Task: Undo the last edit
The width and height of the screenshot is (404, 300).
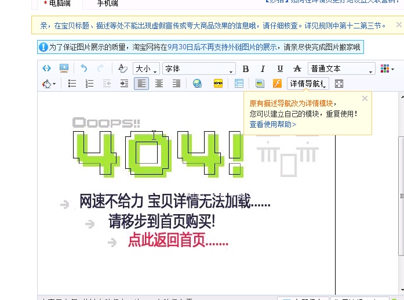Action: click(x=83, y=68)
